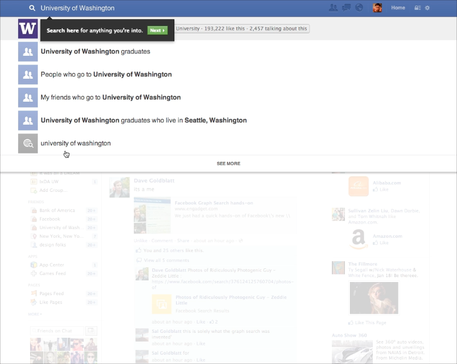Screen dimensions: 457x364
Task: Open Dave Goldblatt's profile name link
Action: pos(154,181)
